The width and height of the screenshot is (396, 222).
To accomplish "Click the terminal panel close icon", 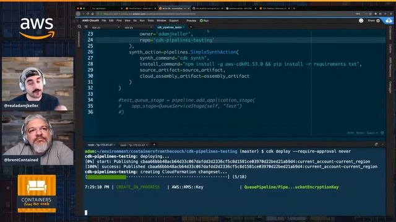I will pos(382,144).
